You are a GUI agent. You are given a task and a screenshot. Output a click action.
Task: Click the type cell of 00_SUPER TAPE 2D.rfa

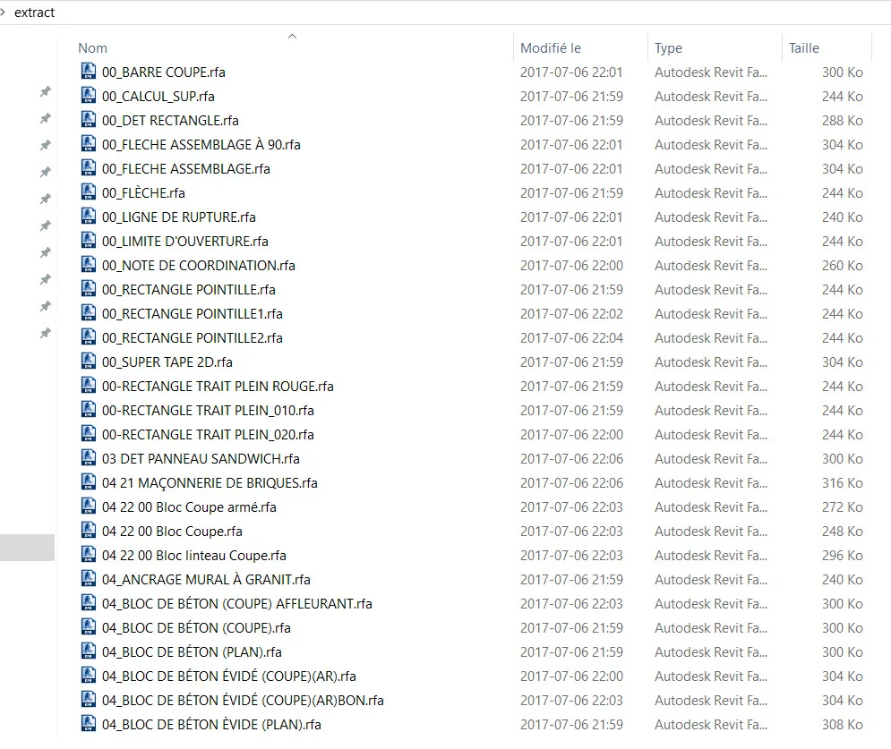tap(711, 362)
